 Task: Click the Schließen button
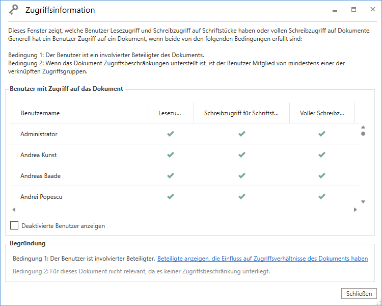(359, 293)
